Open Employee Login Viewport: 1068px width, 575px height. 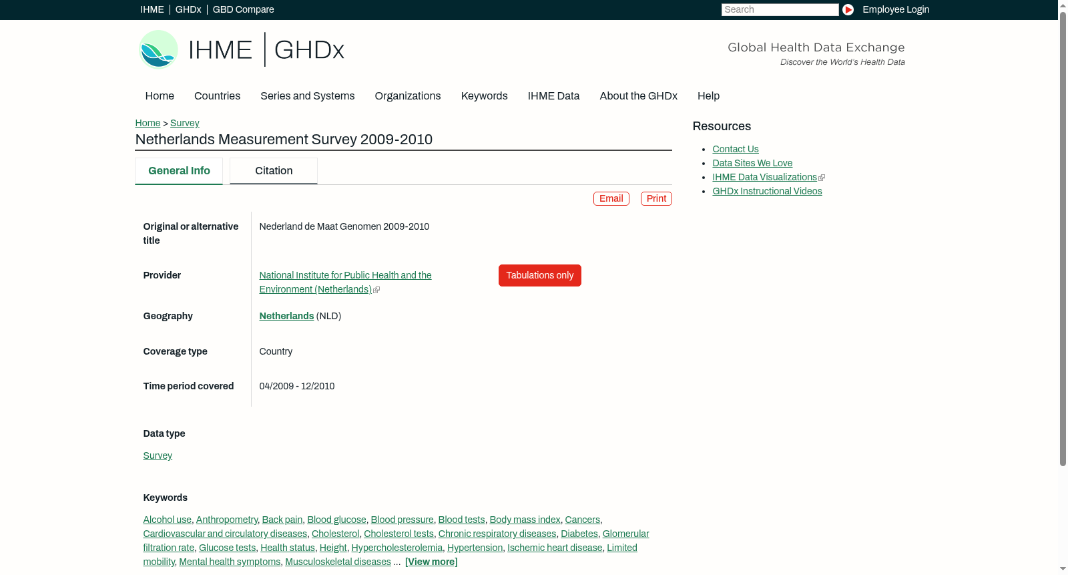[896, 9]
